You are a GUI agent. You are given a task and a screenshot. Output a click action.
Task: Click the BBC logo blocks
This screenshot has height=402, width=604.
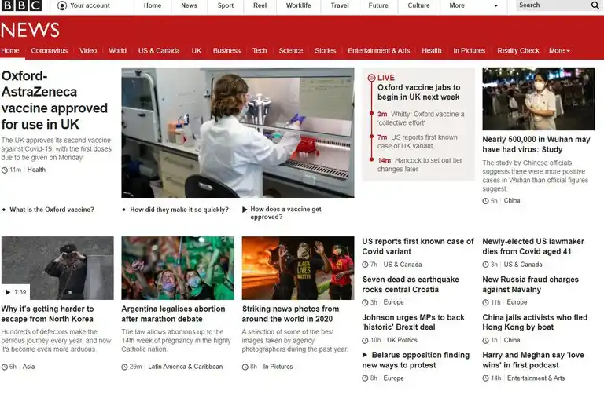click(21, 5)
